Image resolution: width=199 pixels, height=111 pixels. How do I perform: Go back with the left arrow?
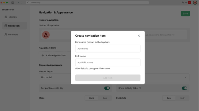[19, 2]
